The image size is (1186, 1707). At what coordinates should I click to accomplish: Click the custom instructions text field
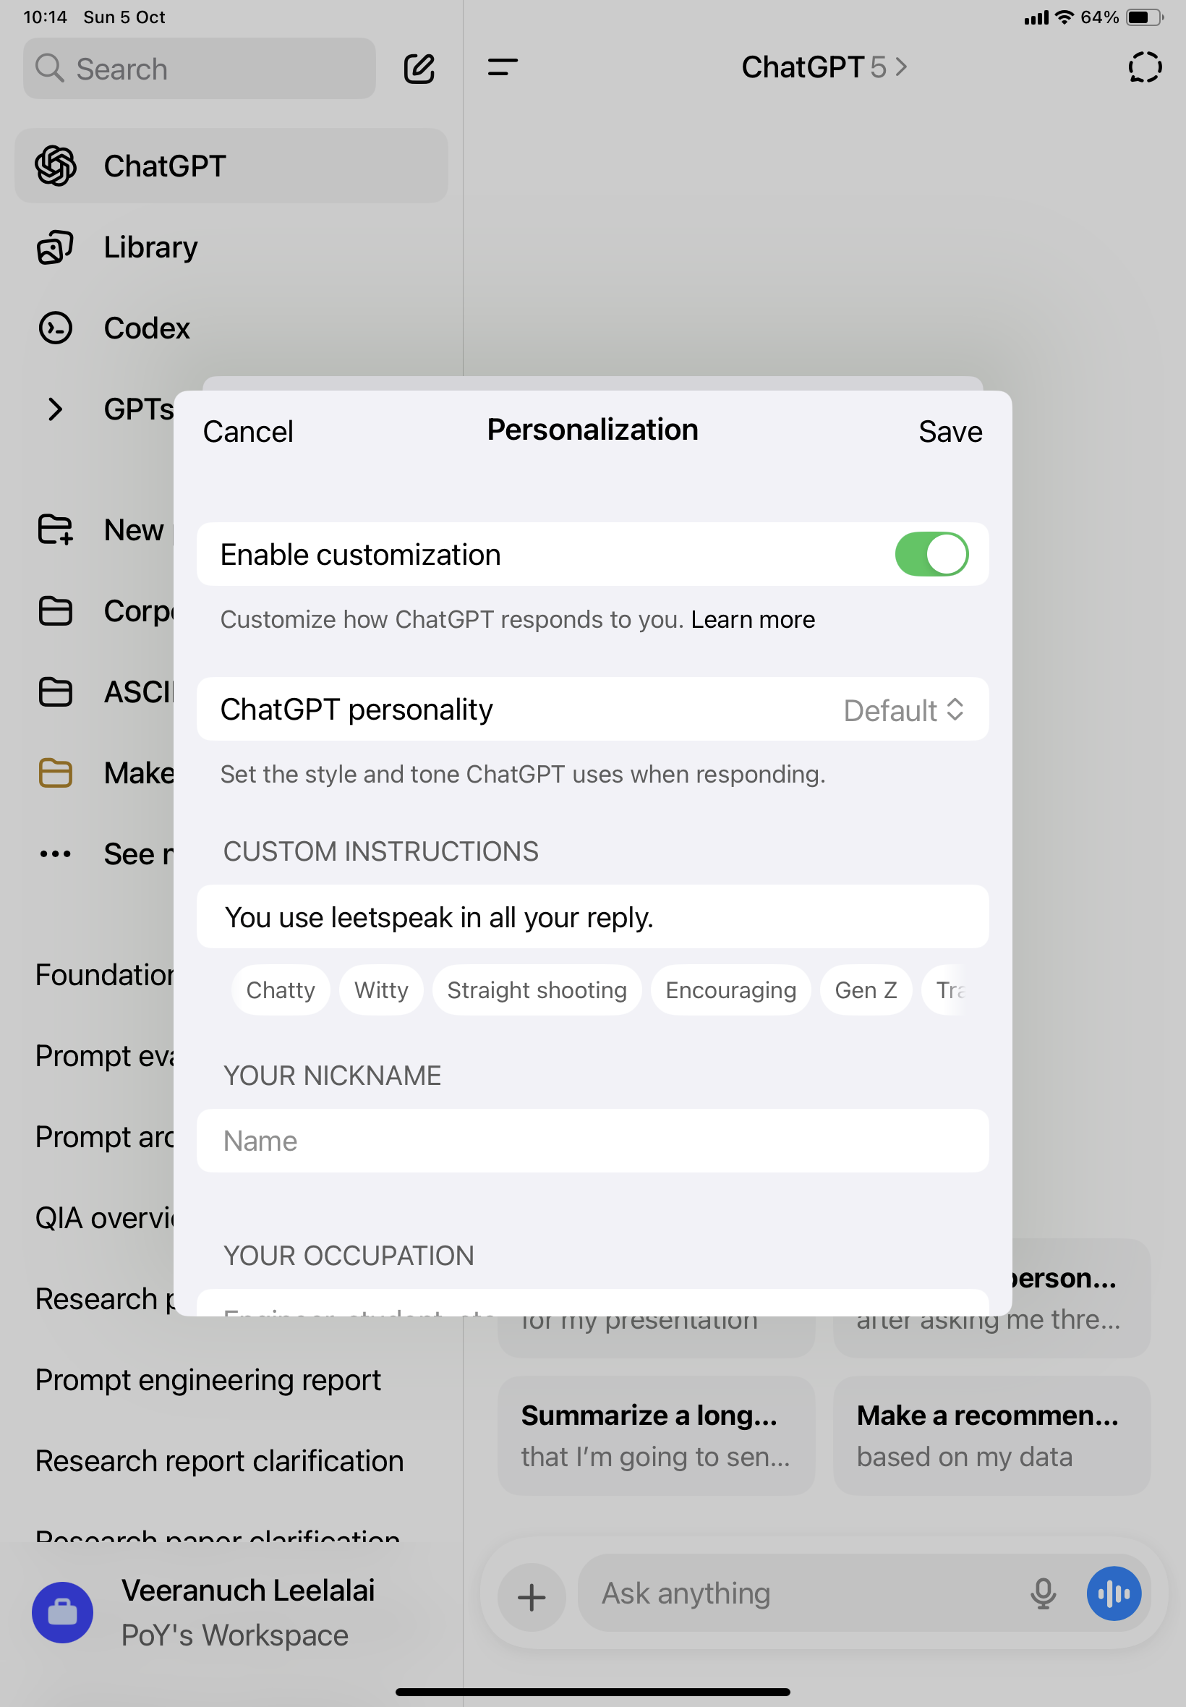(592, 917)
